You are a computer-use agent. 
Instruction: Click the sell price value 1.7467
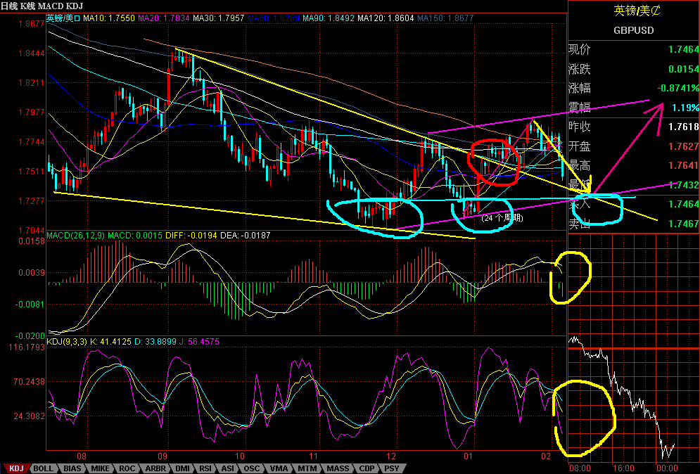pyautogui.click(x=684, y=224)
